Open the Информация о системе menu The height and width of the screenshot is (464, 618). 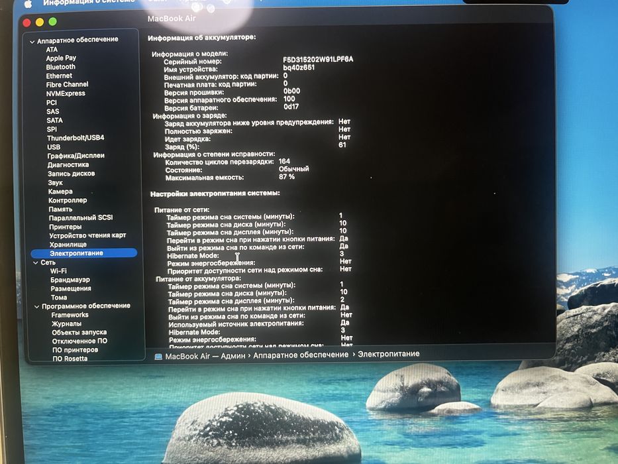tap(89, 3)
